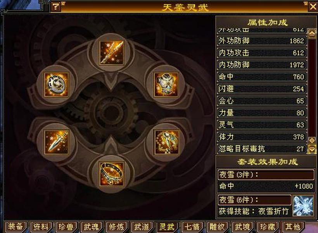
Task: Open the 珍兽 tab
Action: tap(66, 227)
